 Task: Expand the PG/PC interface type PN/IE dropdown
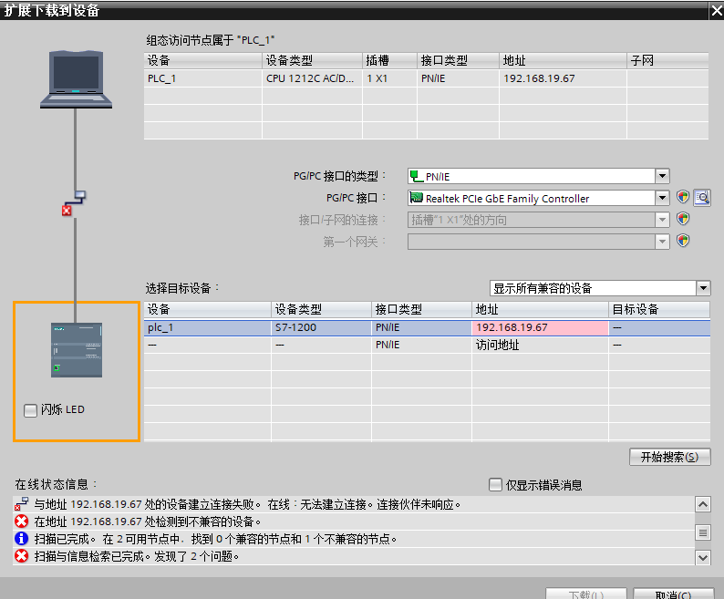pos(662,176)
